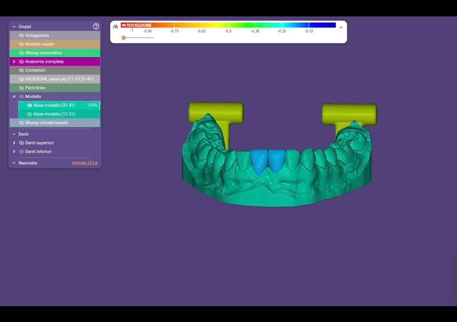Open the help icon in Gruppi panel

tap(96, 26)
